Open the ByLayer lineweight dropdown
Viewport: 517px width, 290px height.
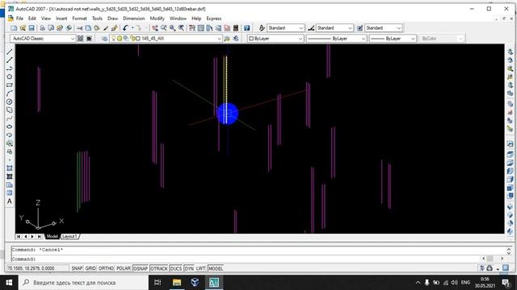[393, 39]
